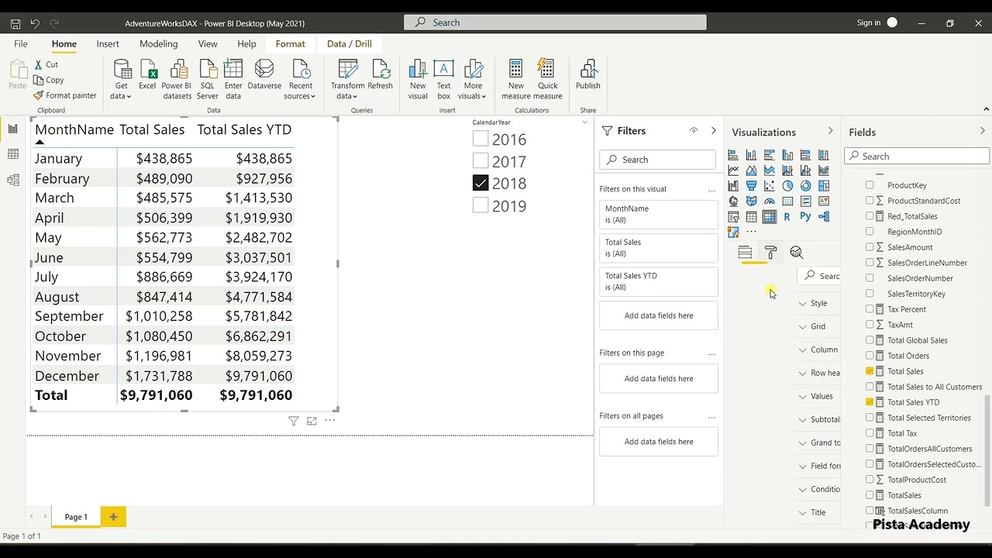The width and height of the screenshot is (992, 558).
Task: Check the 2017 slicer checkbox
Action: tap(480, 161)
